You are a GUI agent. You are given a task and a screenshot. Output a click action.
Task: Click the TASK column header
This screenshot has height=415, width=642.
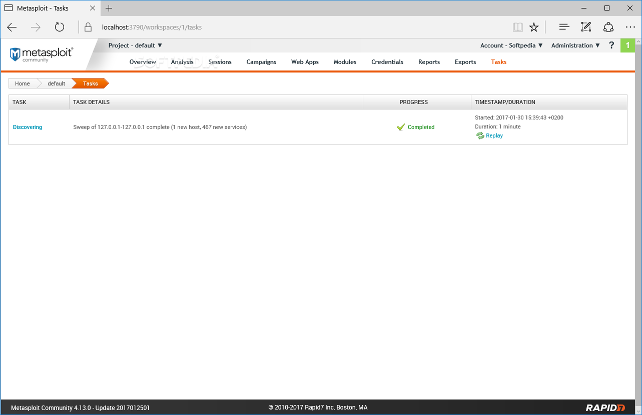point(39,102)
